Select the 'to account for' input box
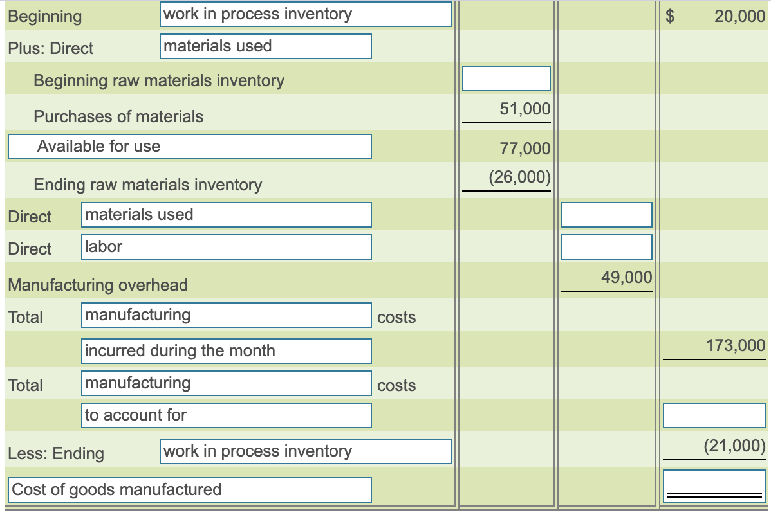 coord(226,415)
